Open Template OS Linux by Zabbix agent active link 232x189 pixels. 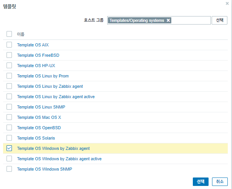[x=56, y=97]
